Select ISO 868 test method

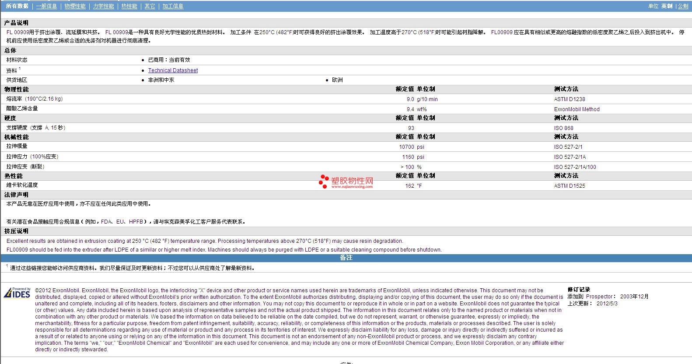click(563, 128)
